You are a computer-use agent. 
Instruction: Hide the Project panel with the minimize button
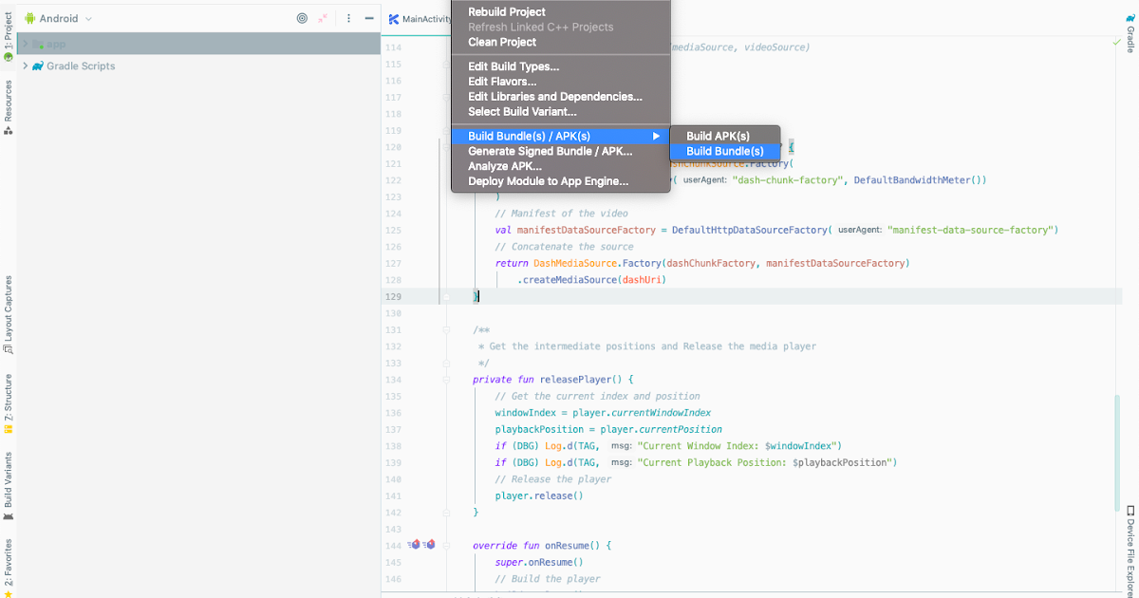369,19
